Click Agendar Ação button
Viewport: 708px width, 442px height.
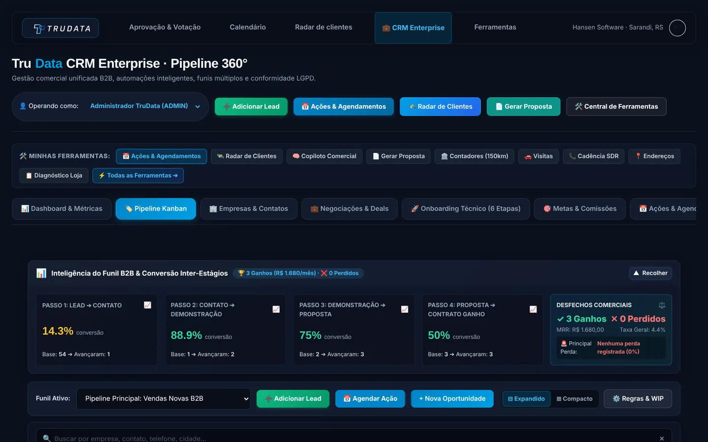(370, 399)
